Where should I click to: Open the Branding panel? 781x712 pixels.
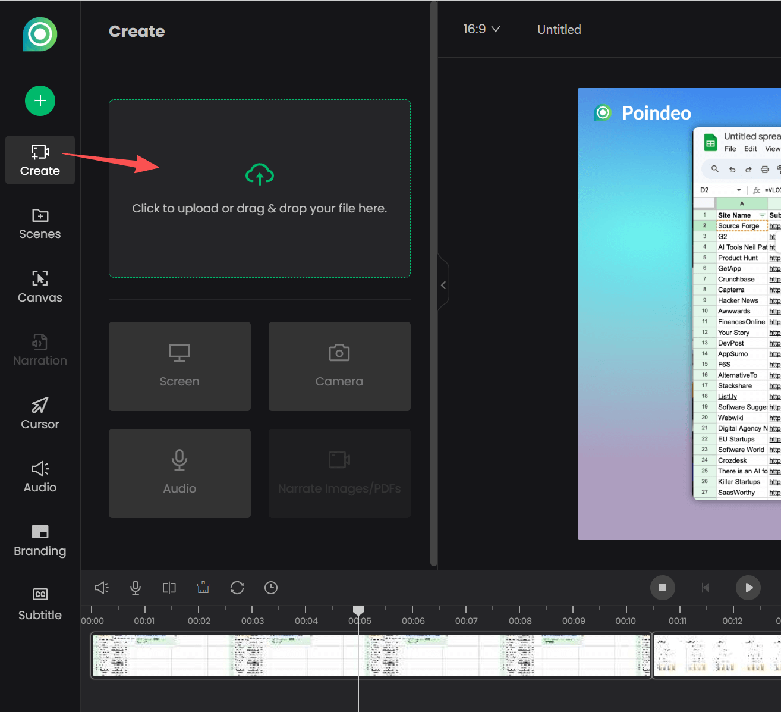tap(40, 540)
